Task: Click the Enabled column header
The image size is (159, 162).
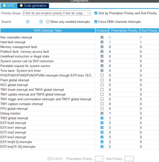Action: [102, 30]
